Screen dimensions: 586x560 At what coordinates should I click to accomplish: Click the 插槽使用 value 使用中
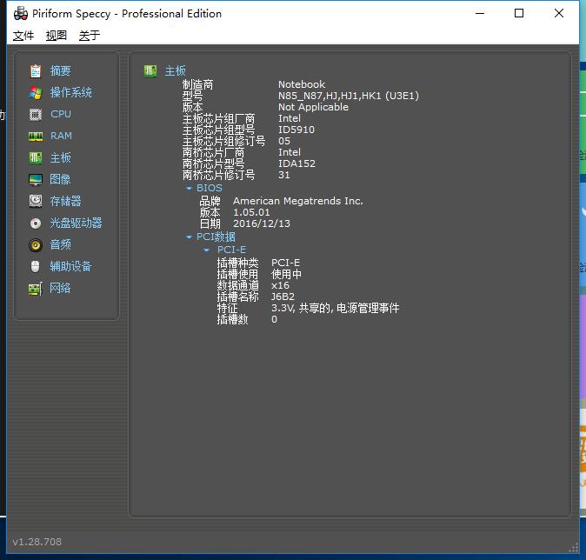[x=286, y=274]
